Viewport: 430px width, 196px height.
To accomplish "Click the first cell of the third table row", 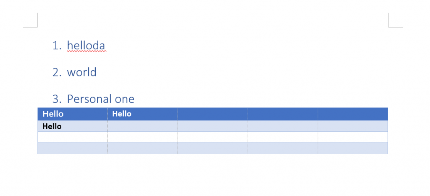I will click(x=73, y=137).
